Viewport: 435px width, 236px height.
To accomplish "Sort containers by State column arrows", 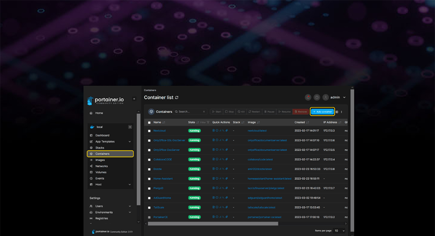I will tap(198, 122).
